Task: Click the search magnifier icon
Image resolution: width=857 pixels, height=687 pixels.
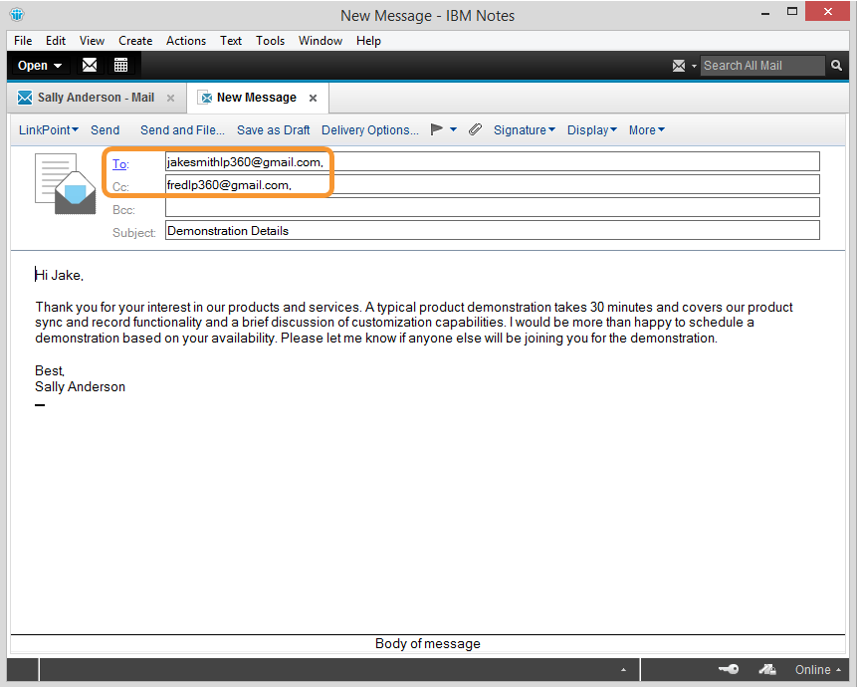Action: (x=838, y=66)
